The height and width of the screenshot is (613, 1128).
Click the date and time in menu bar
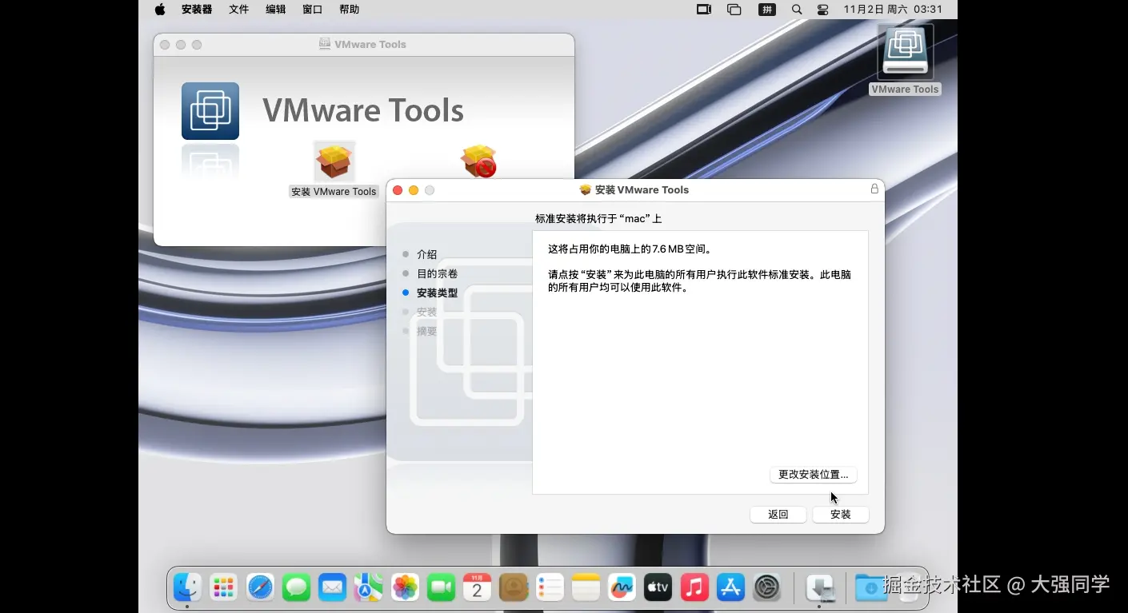893,10
